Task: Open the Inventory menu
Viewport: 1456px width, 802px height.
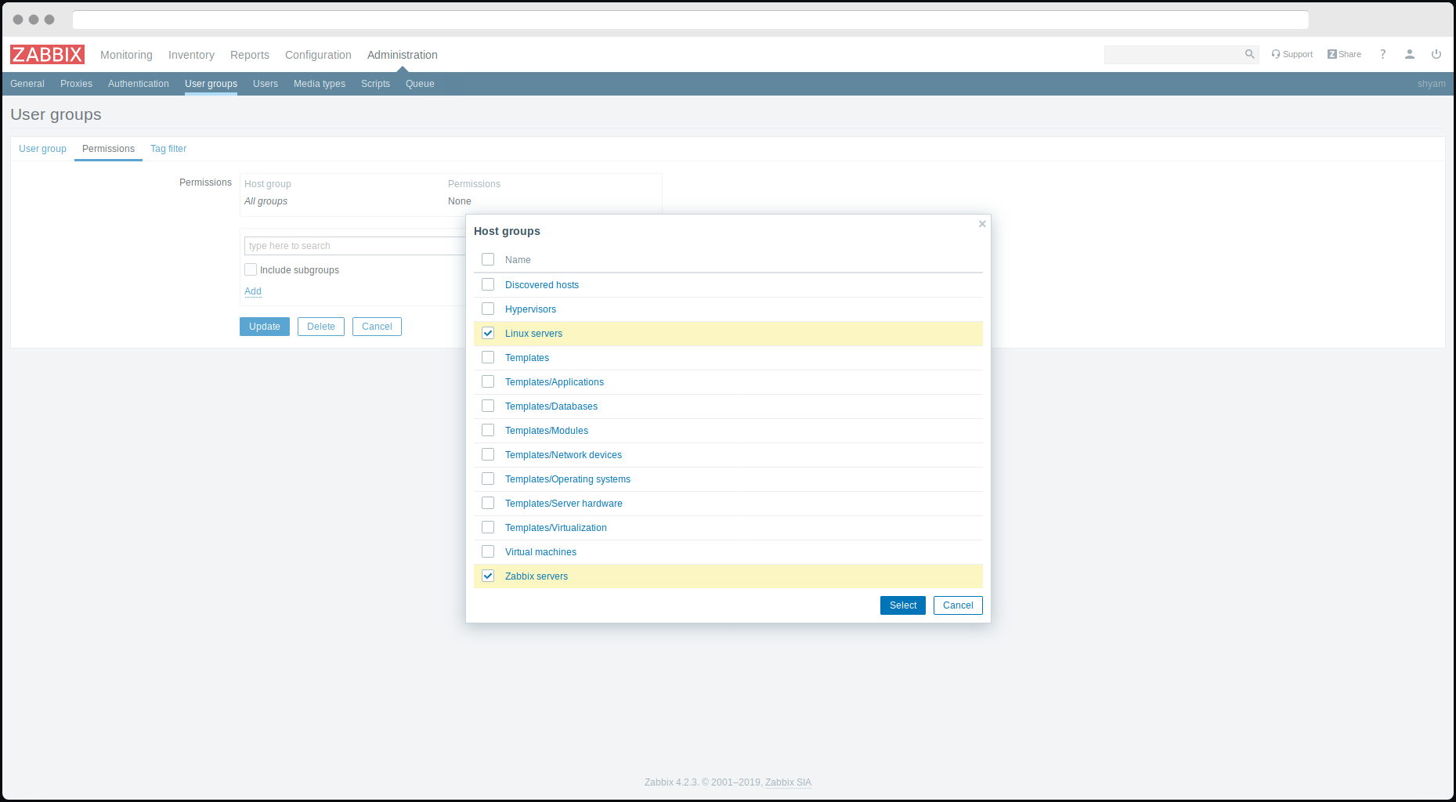Action: [x=191, y=55]
